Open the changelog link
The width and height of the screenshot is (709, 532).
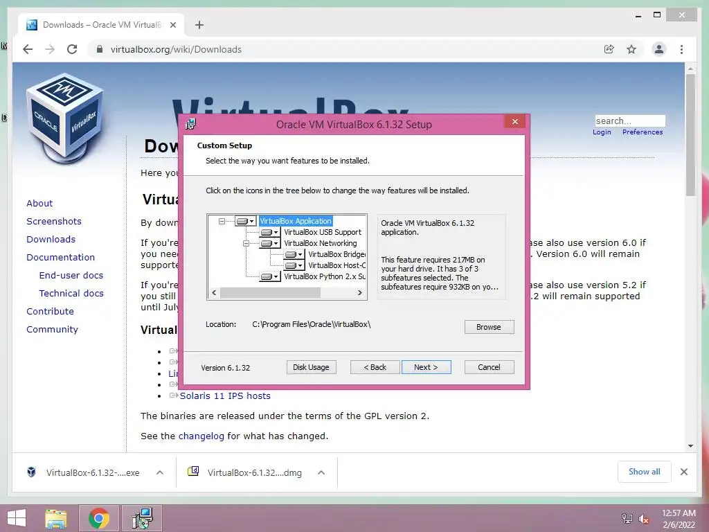click(x=201, y=436)
